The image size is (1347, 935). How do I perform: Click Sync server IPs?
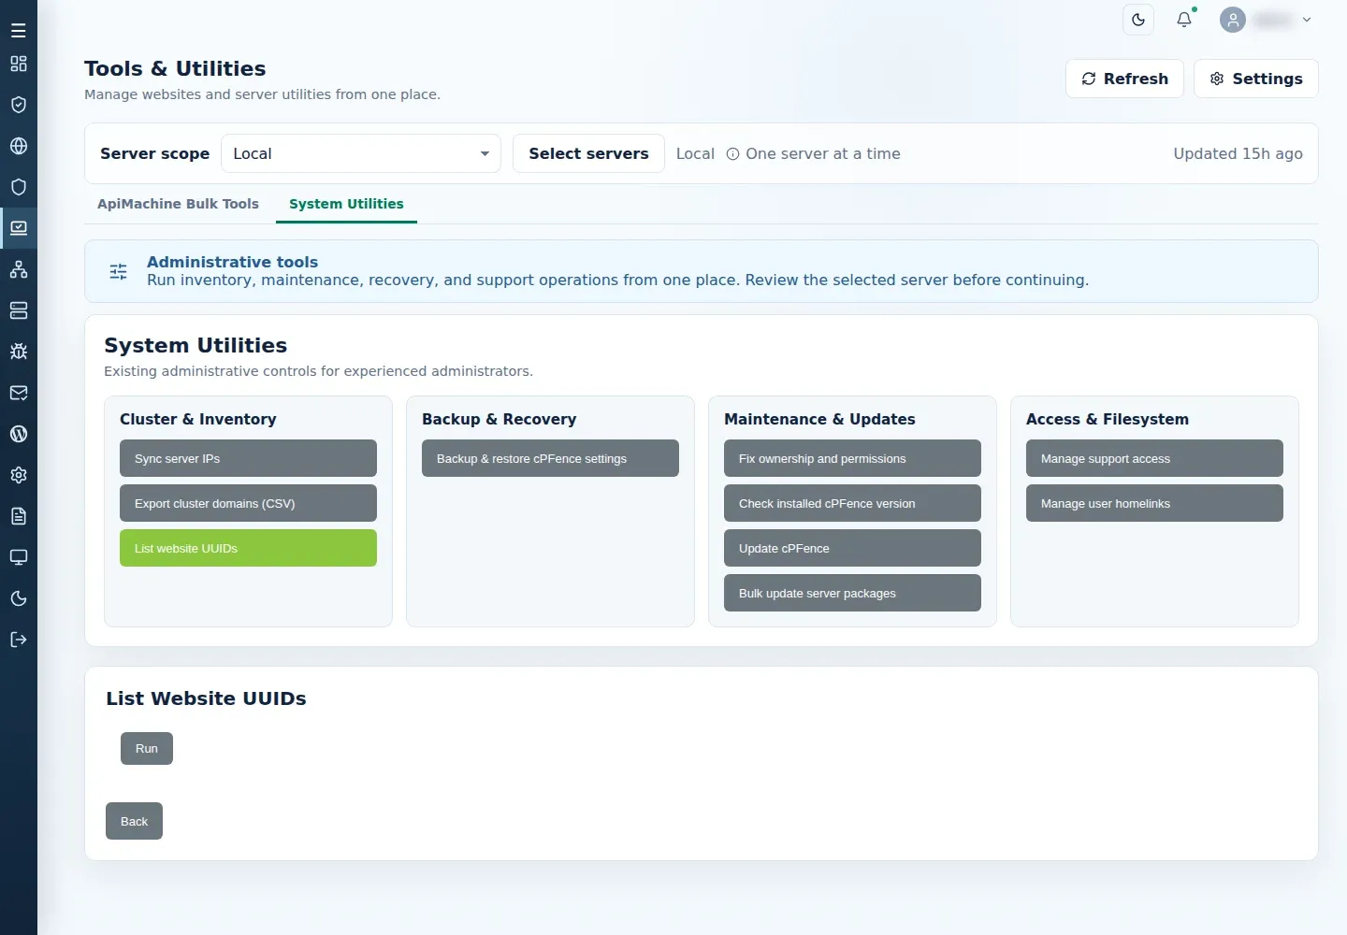coord(248,458)
